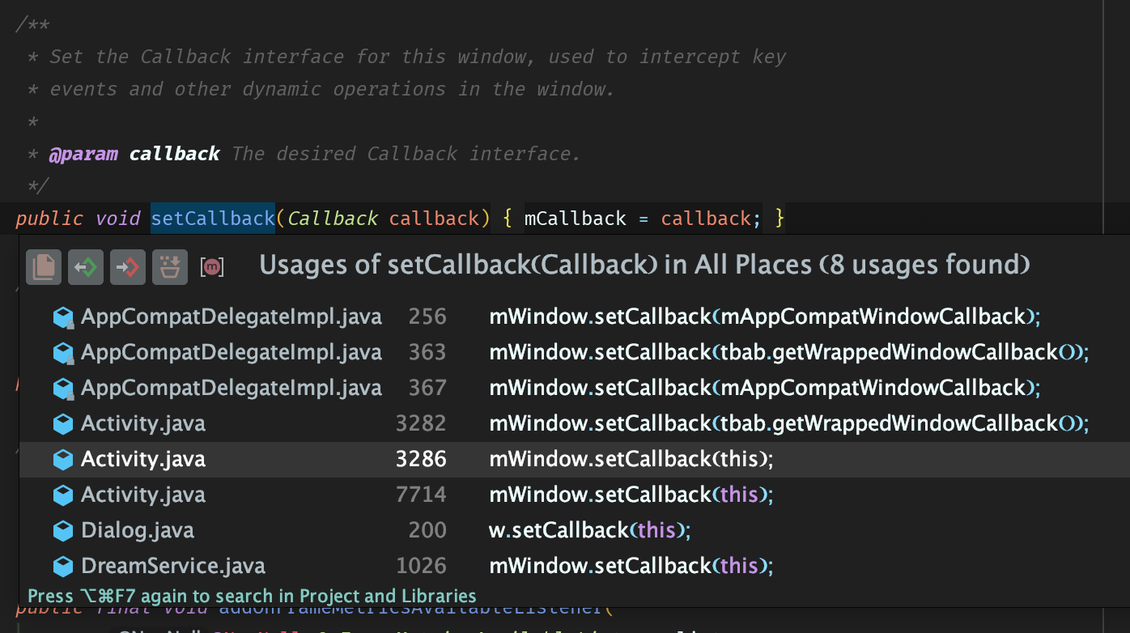Image resolution: width=1130 pixels, height=633 pixels.
Task: Click the 'Usages of setCallback(Callback)' popup title
Action: (x=644, y=266)
